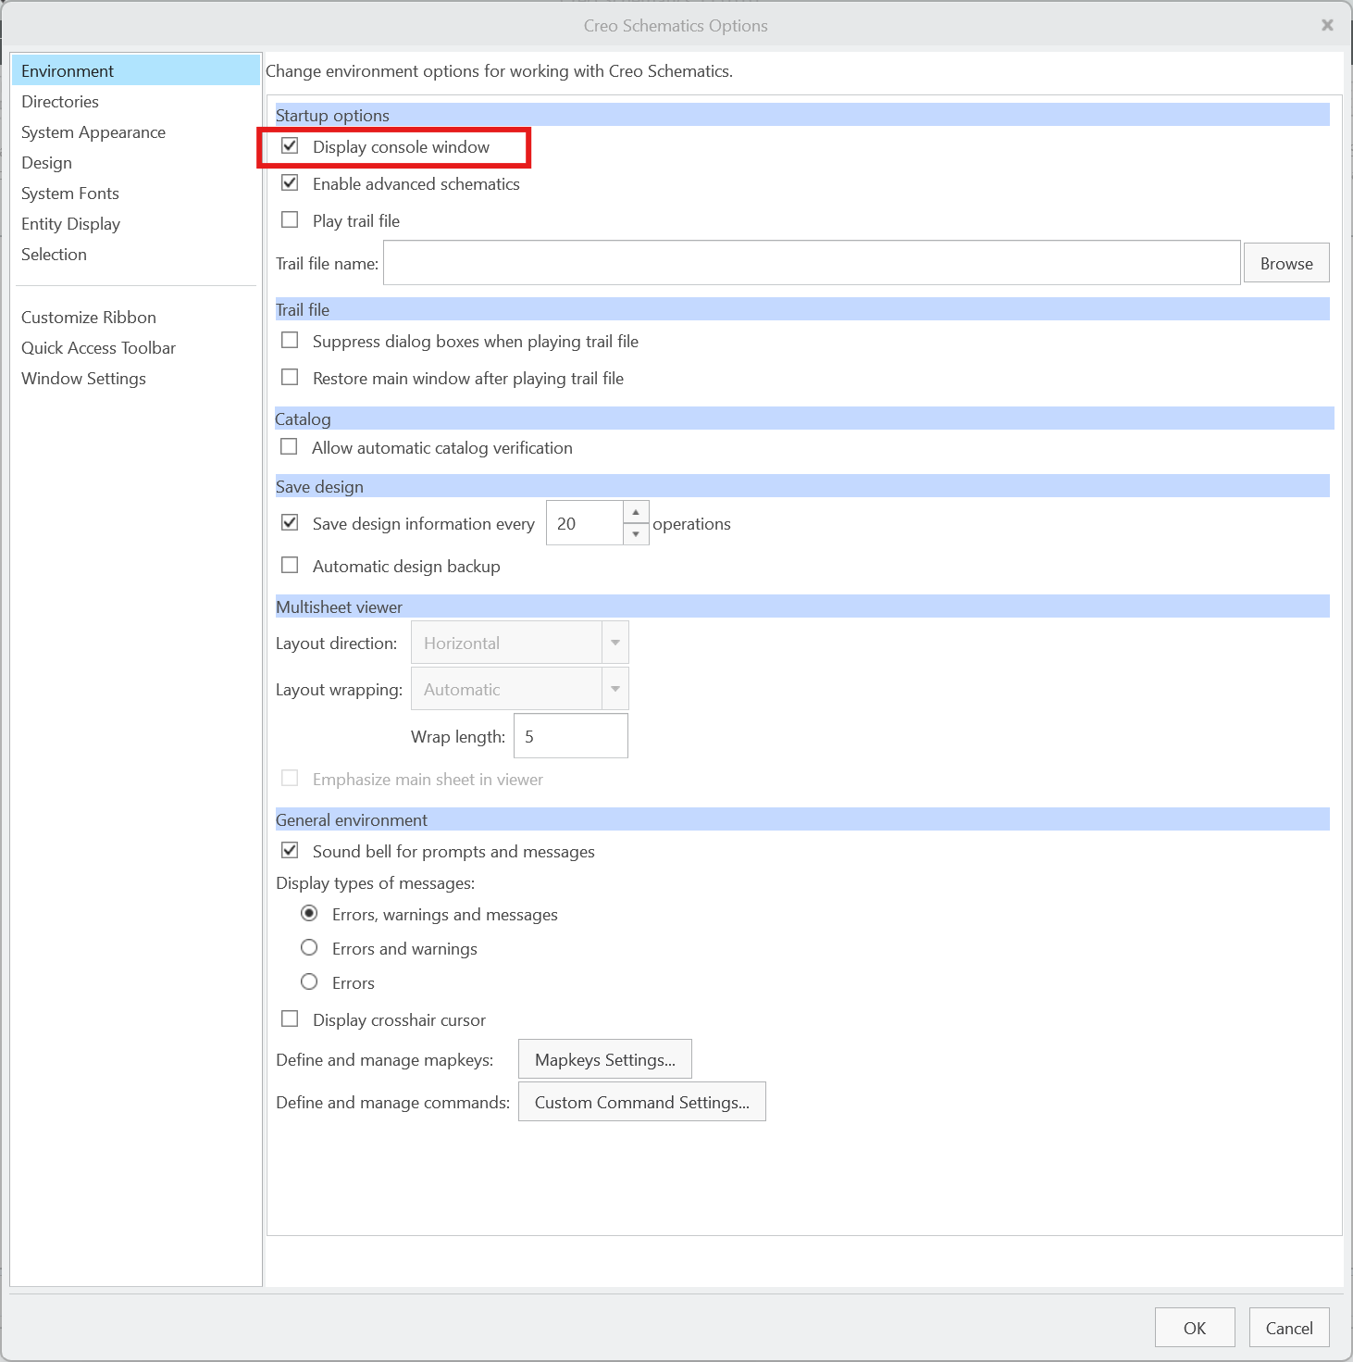This screenshot has width=1353, height=1362.
Task: Confirm options with OK button
Action: 1195,1328
